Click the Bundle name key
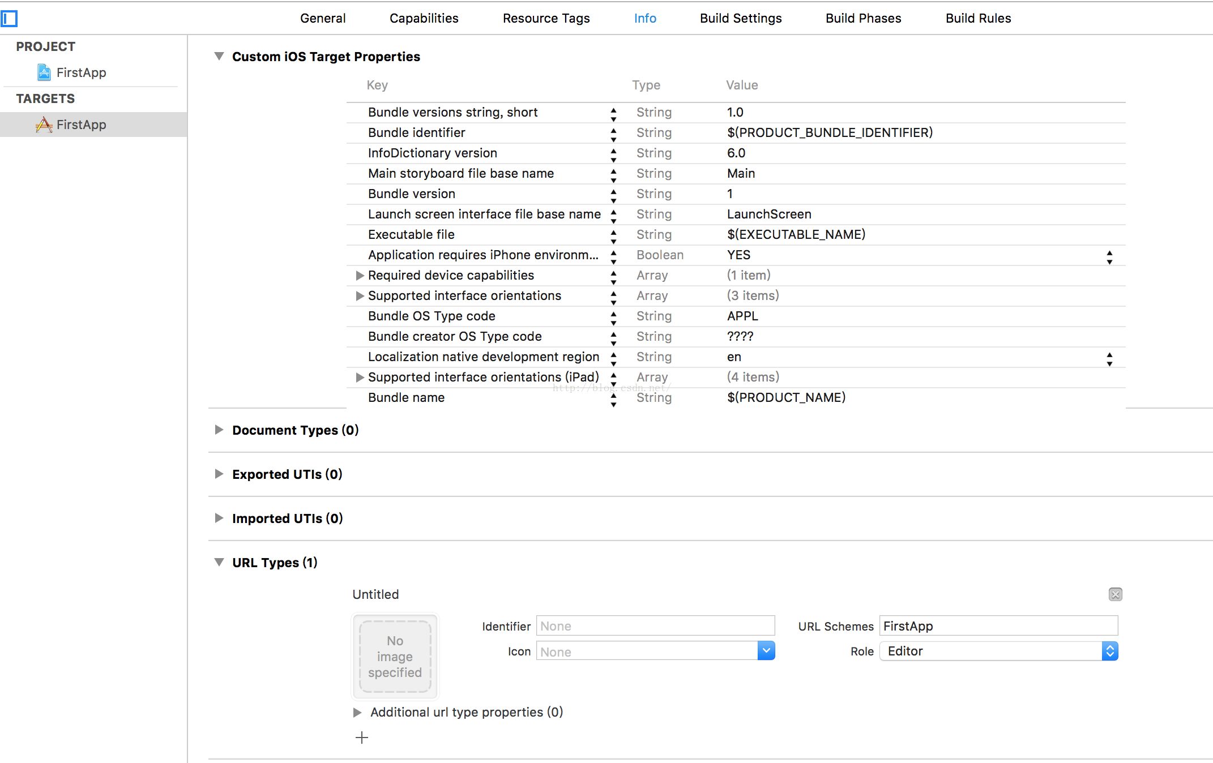Image resolution: width=1213 pixels, height=763 pixels. click(x=406, y=397)
